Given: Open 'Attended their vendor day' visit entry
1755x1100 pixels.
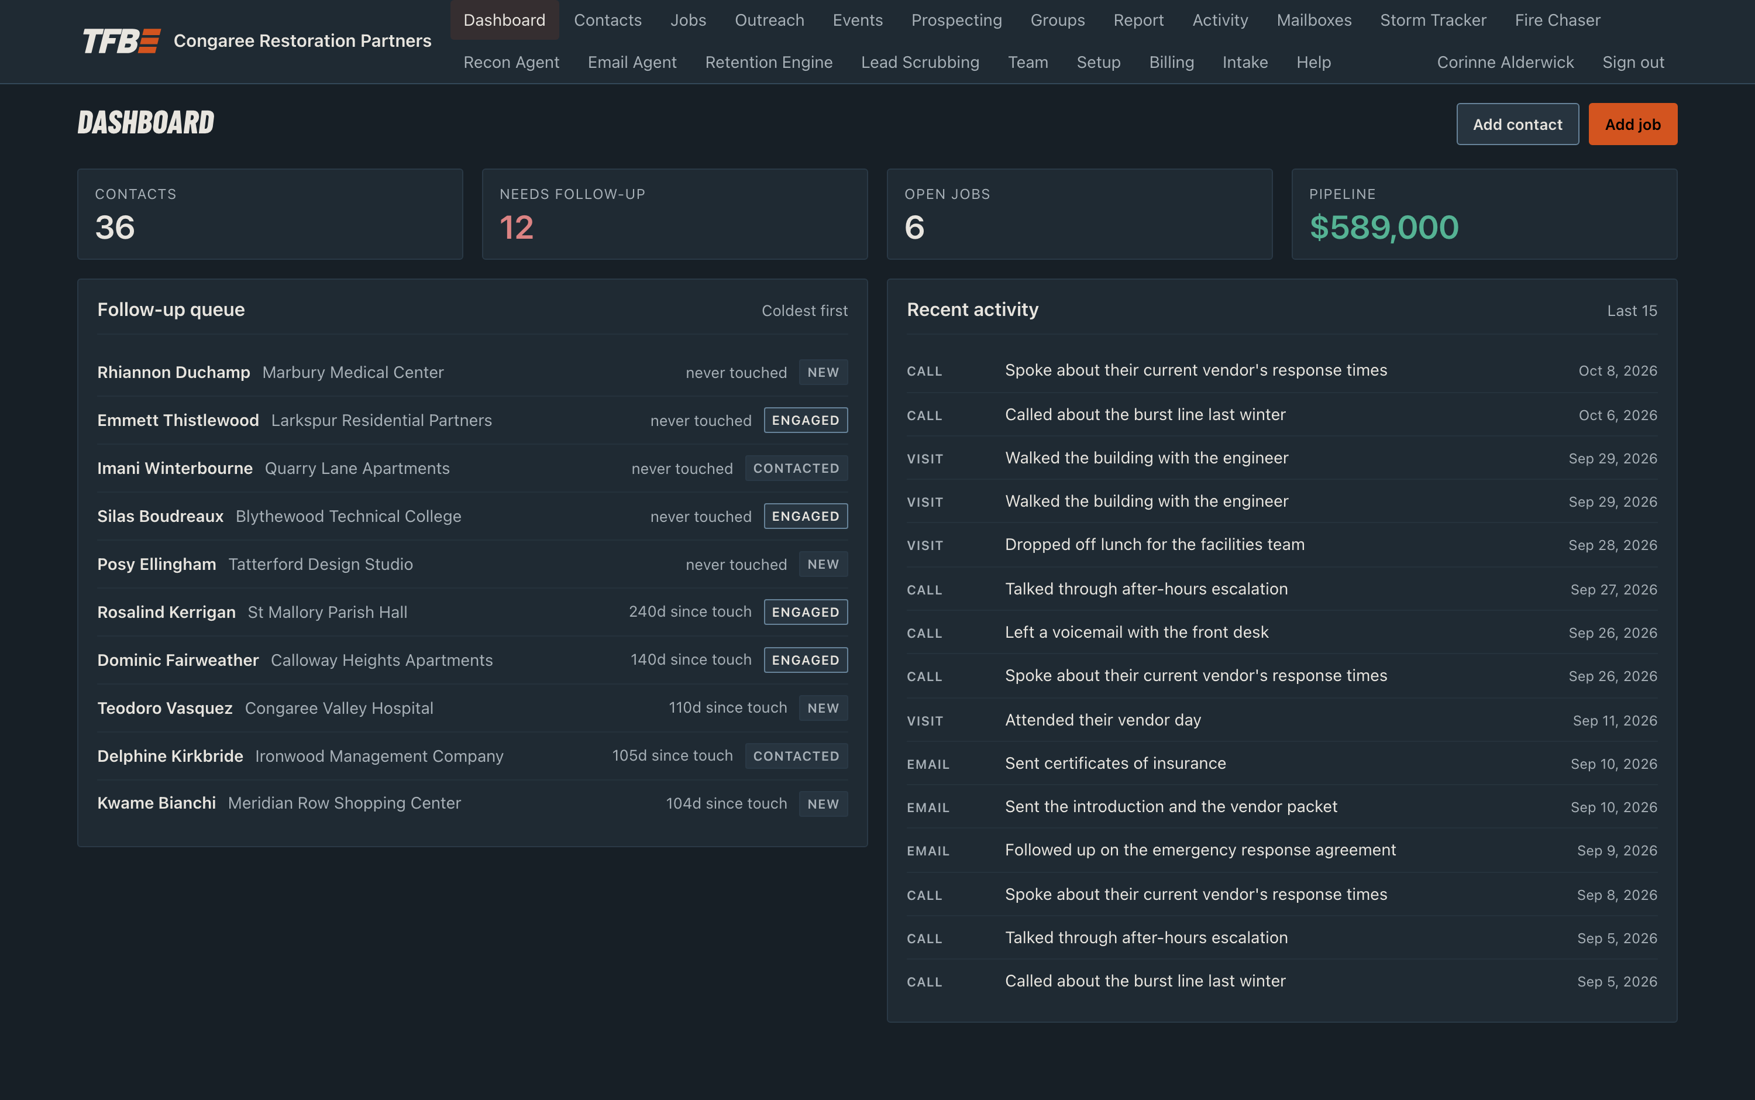Looking at the screenshot, I should pyautogui.click(x=1282, y=720).
